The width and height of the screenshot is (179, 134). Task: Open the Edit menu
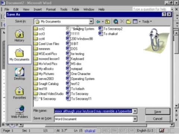(16, 9)
